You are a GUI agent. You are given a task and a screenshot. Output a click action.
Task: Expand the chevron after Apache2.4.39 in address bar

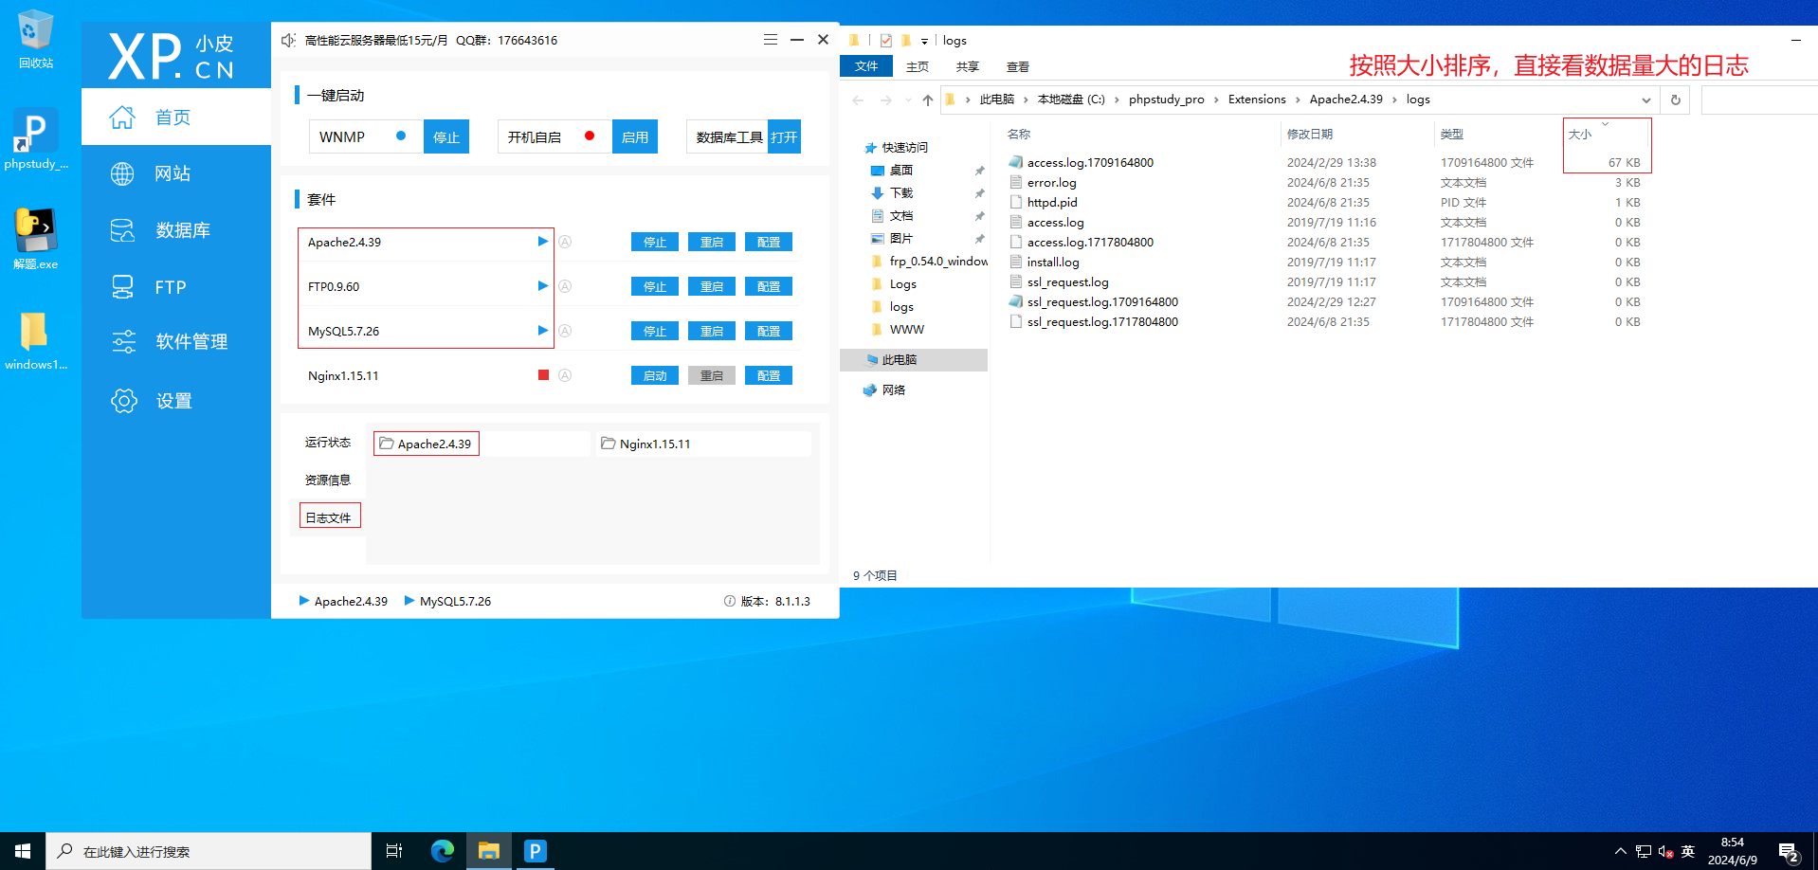[x=1394, y=100]
